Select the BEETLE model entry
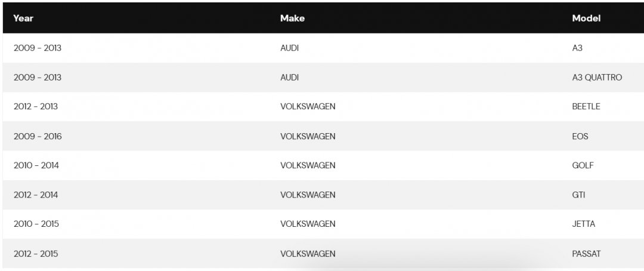 coord(586,106)
